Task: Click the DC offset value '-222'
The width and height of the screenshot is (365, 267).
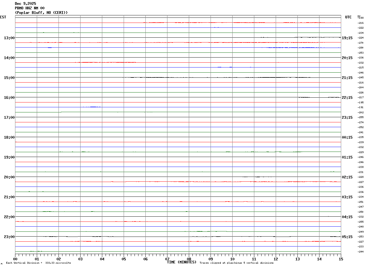Action: tap(360, 28)
